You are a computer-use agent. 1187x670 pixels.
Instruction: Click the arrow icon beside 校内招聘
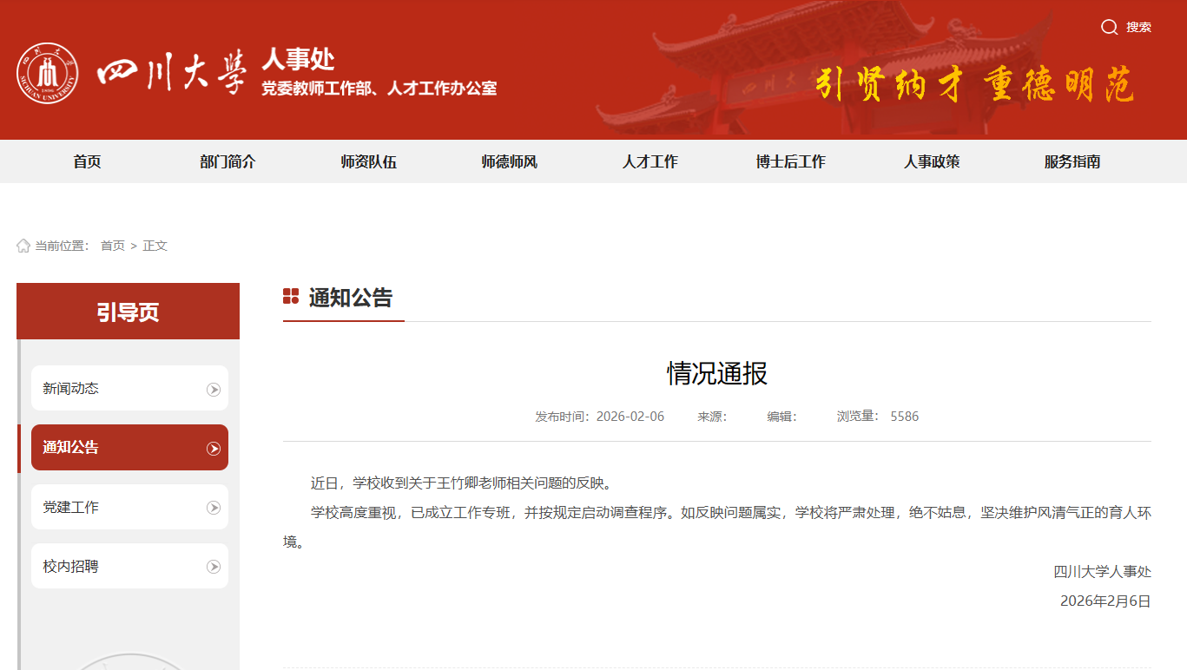214,567
